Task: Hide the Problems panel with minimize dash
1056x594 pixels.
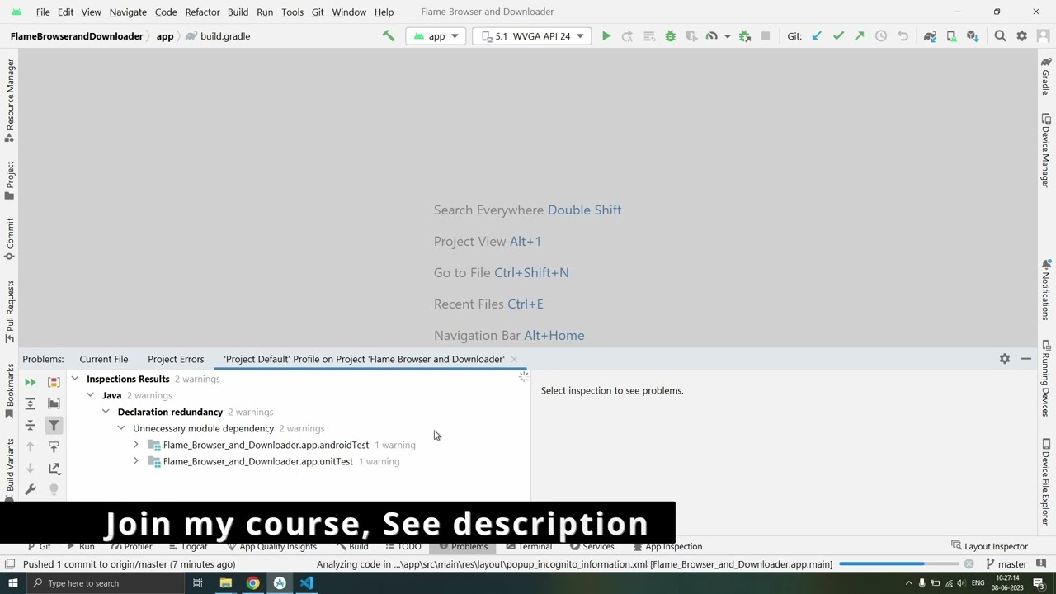Action: (1026, 359)
